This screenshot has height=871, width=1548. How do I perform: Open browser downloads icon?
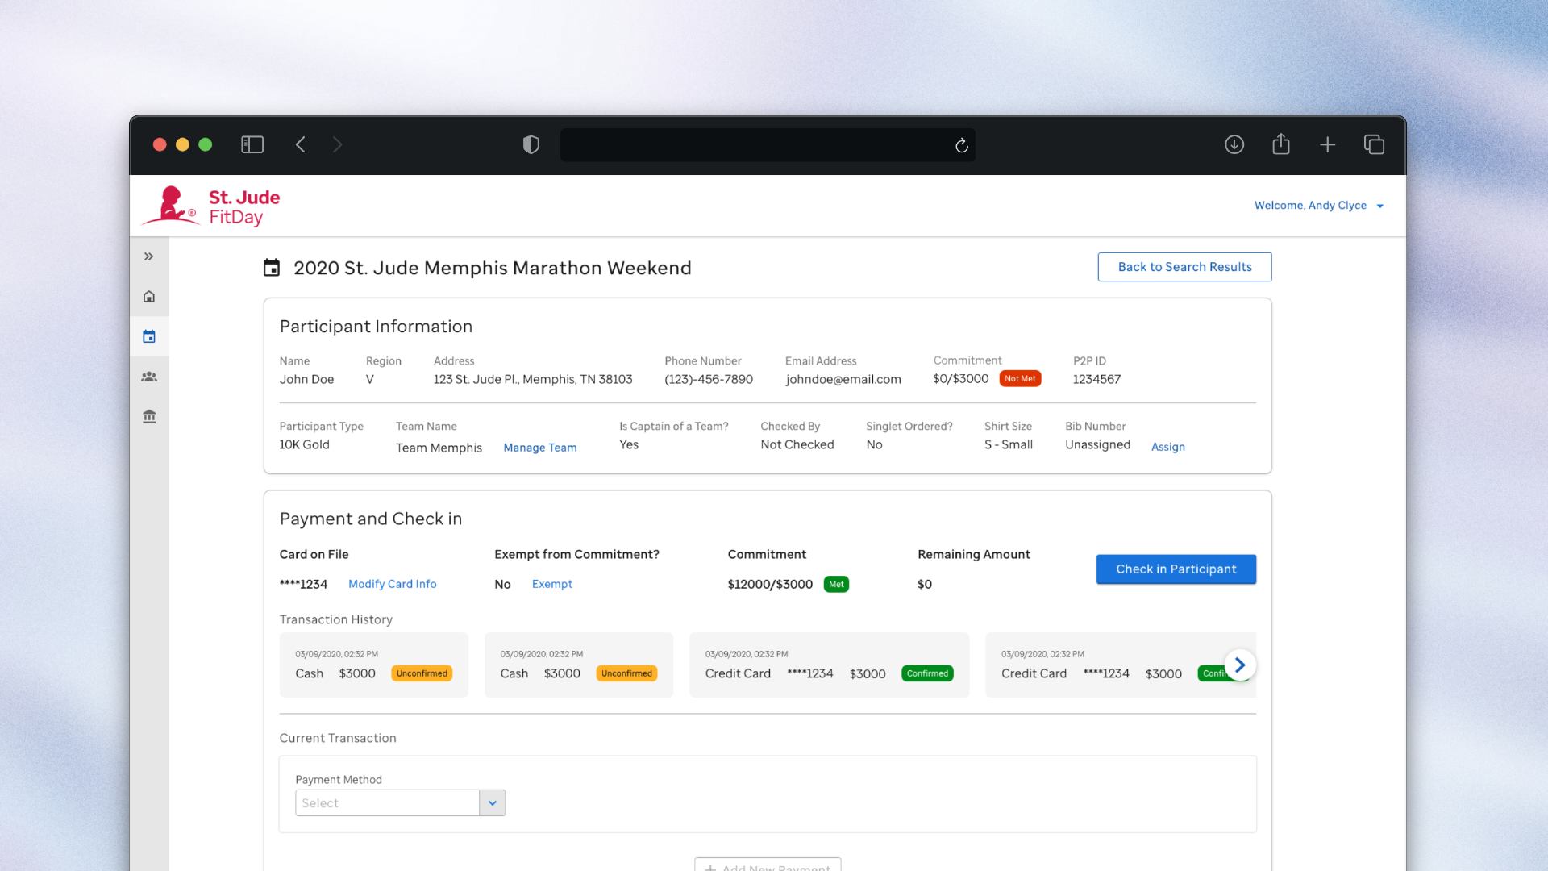(x=1234, y=144)
